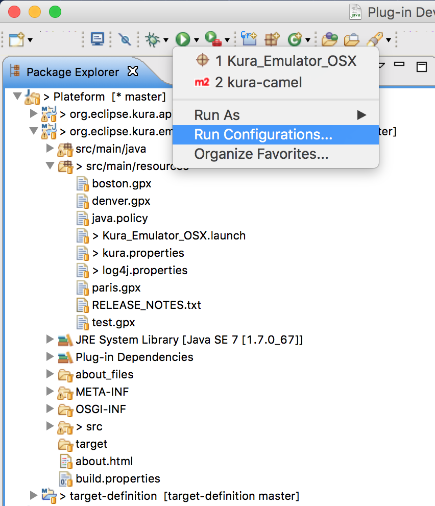Click the Run External Tools icon
The width and height of the screenshot is (435, 506).
212,39
